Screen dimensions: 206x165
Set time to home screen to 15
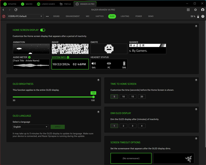click(x=133, y=96)
